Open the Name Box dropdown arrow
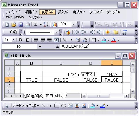The height and width of the screenshot is (116, 139). click(40, 46)
